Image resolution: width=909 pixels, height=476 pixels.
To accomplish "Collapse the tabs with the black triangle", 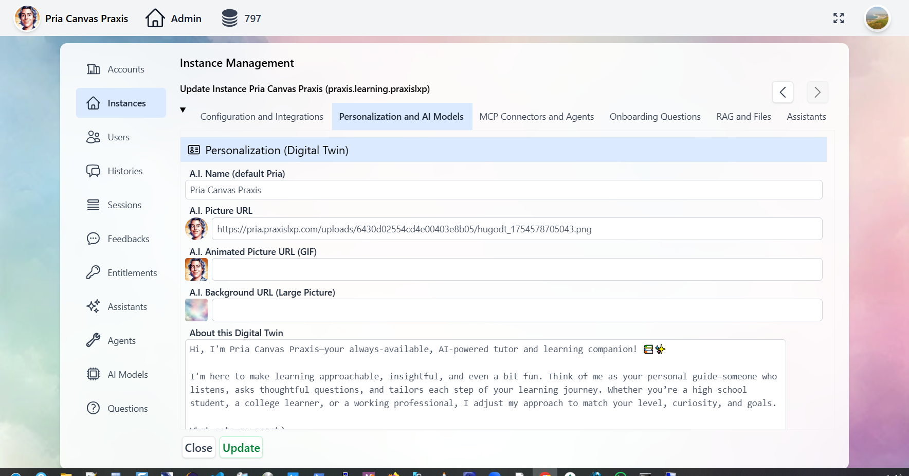I will 183,110.
